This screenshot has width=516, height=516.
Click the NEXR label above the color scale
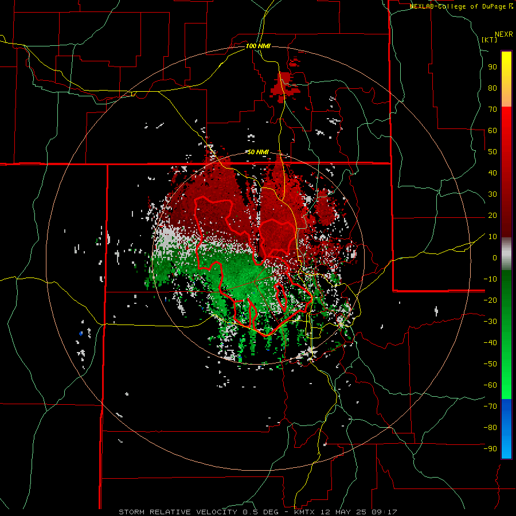point(504,34)
